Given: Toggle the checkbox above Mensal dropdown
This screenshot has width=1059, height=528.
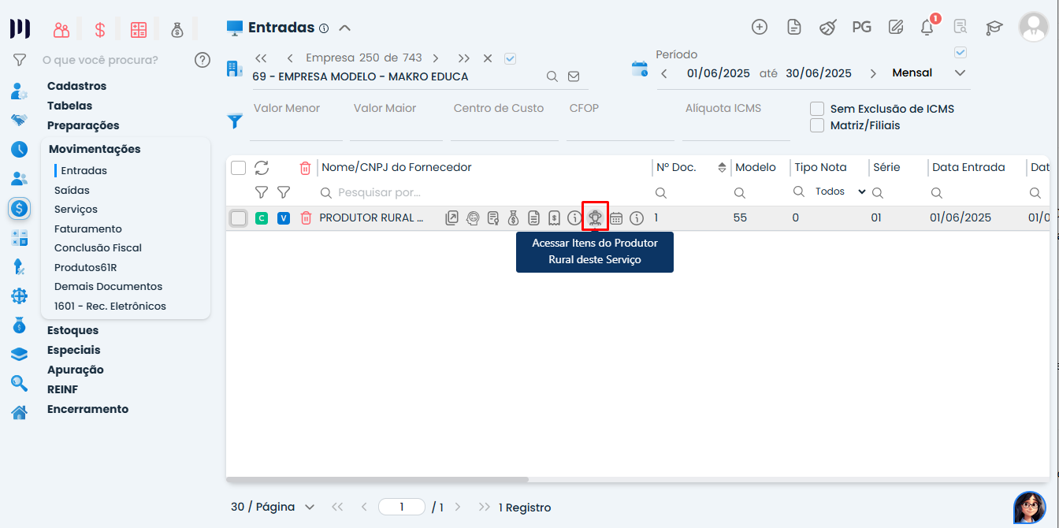Looking at the screenshot, I should 960,53.
